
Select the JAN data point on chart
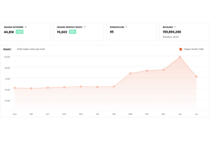[97, 87]
